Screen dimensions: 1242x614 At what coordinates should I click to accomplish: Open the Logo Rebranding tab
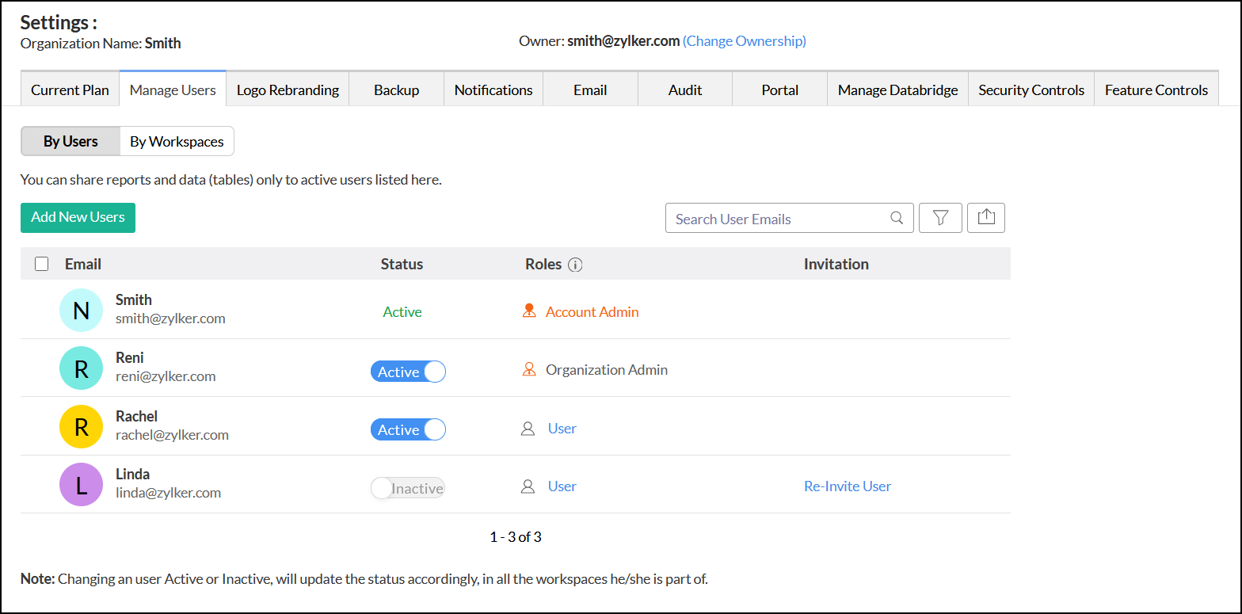[x=288, y=90]
